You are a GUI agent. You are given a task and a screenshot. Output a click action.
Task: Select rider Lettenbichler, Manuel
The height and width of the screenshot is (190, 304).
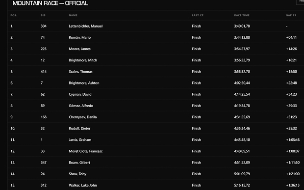tap(85, 26)
